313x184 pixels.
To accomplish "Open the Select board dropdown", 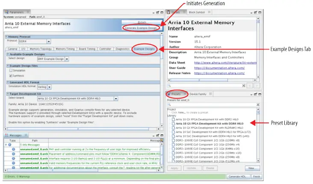I will pyautogui.click(x=116, y=99).
